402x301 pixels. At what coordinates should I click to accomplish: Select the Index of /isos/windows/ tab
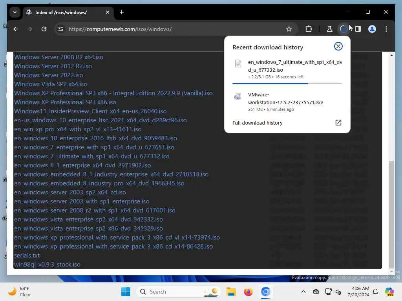pyautogui.click(x=68, y=13)
